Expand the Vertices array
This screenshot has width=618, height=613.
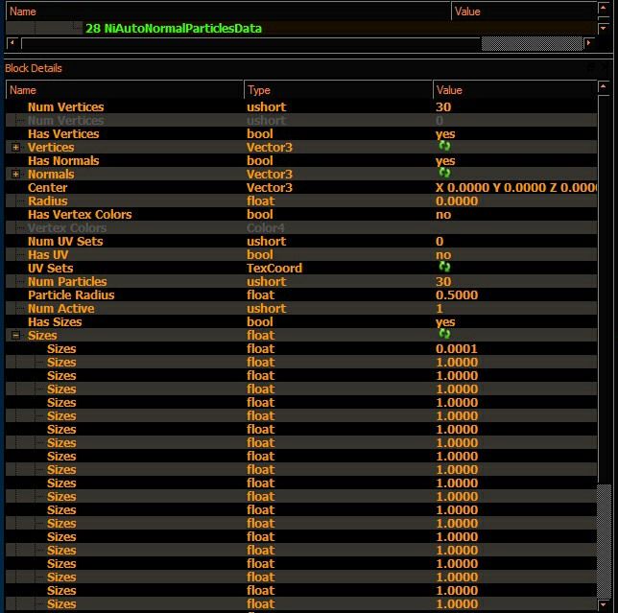pyautogui.click(x=15, y=148)
